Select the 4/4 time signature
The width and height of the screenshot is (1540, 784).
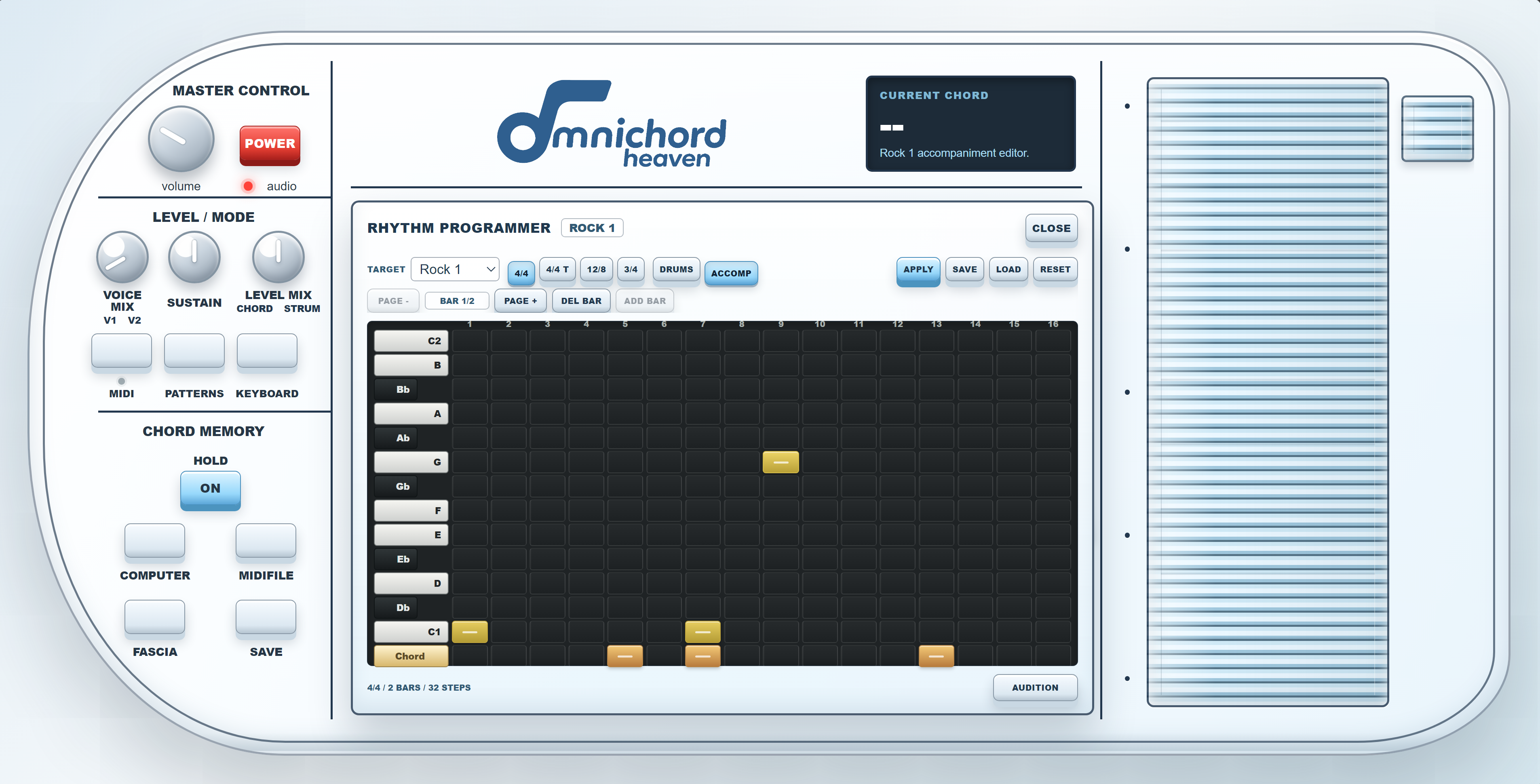(521, 273)
